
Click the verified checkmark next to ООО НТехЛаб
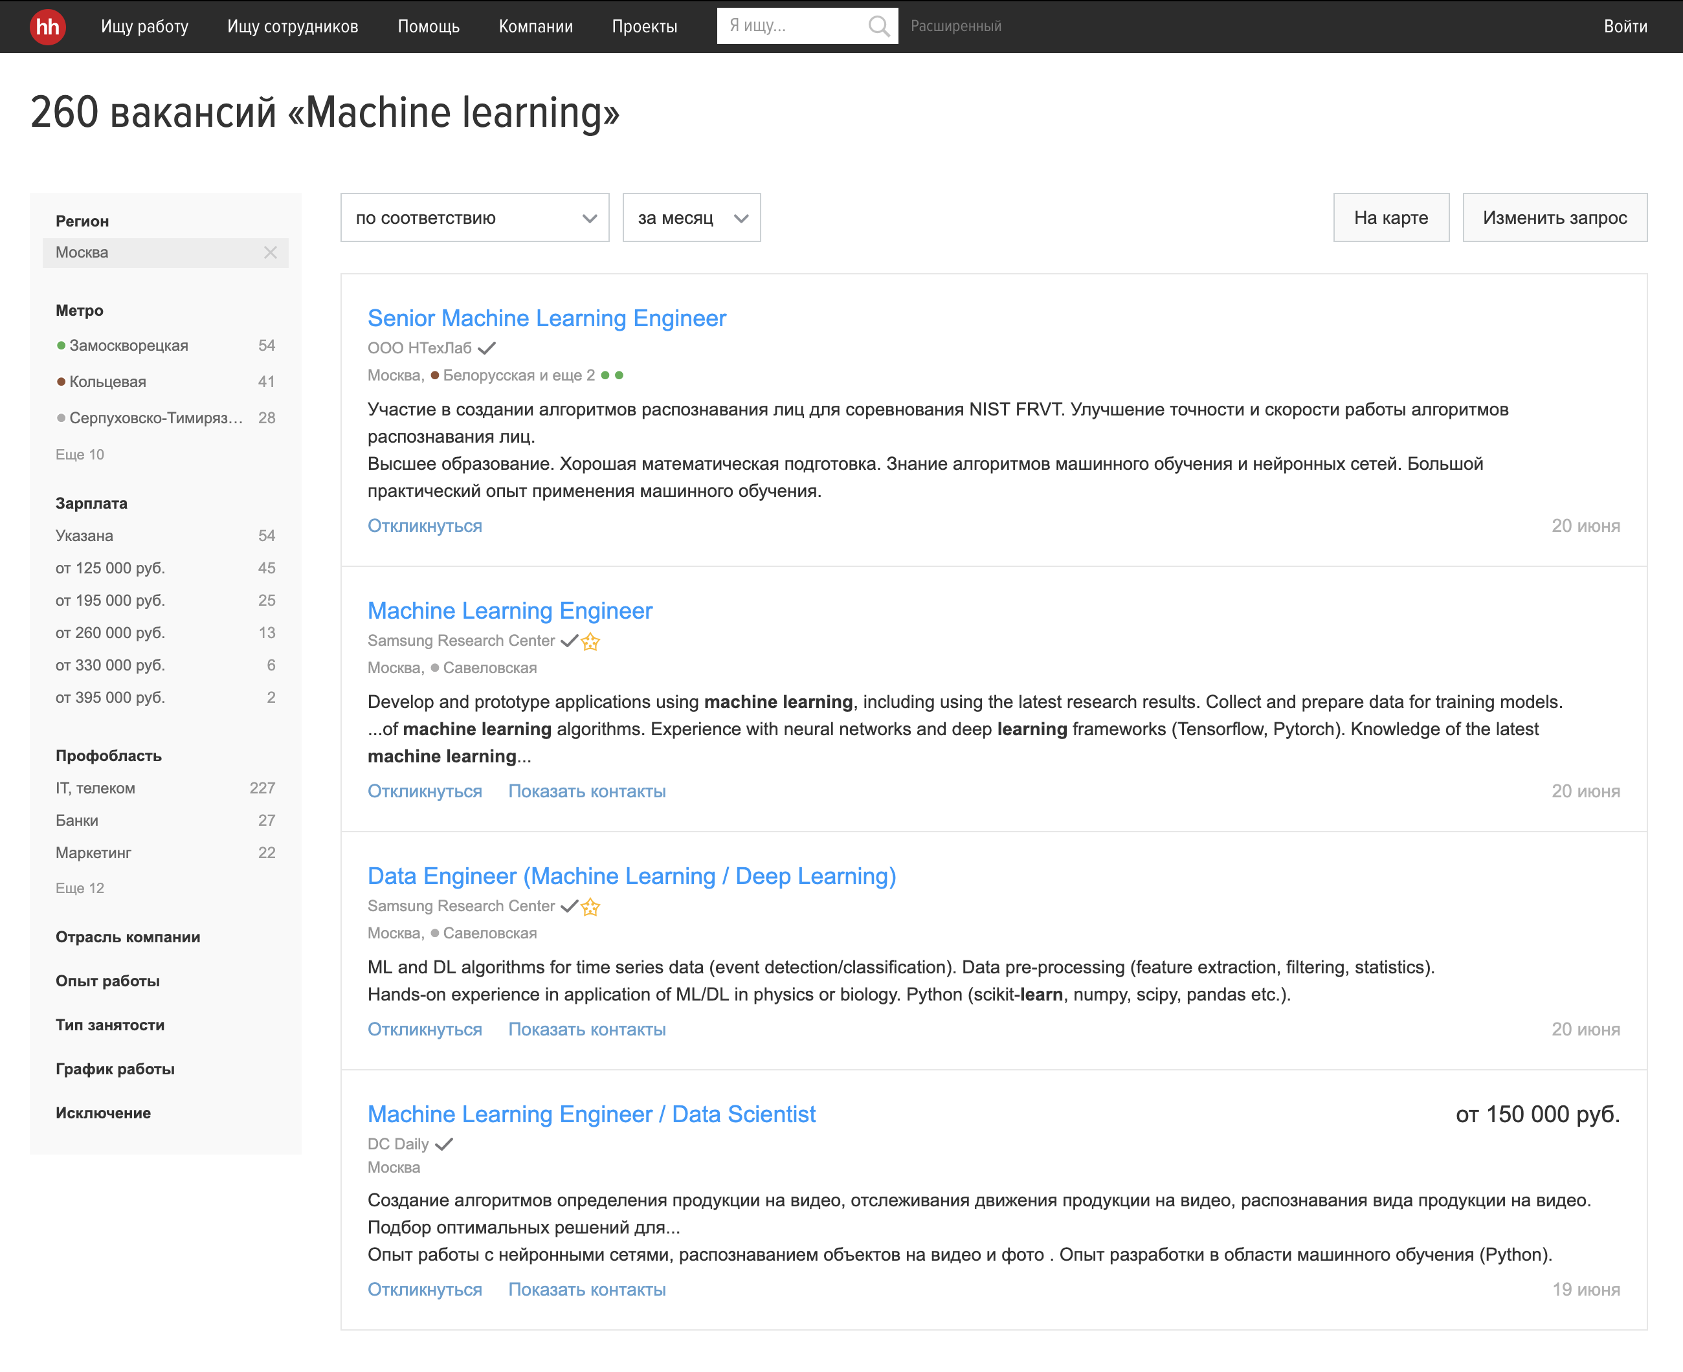(487, 348)
